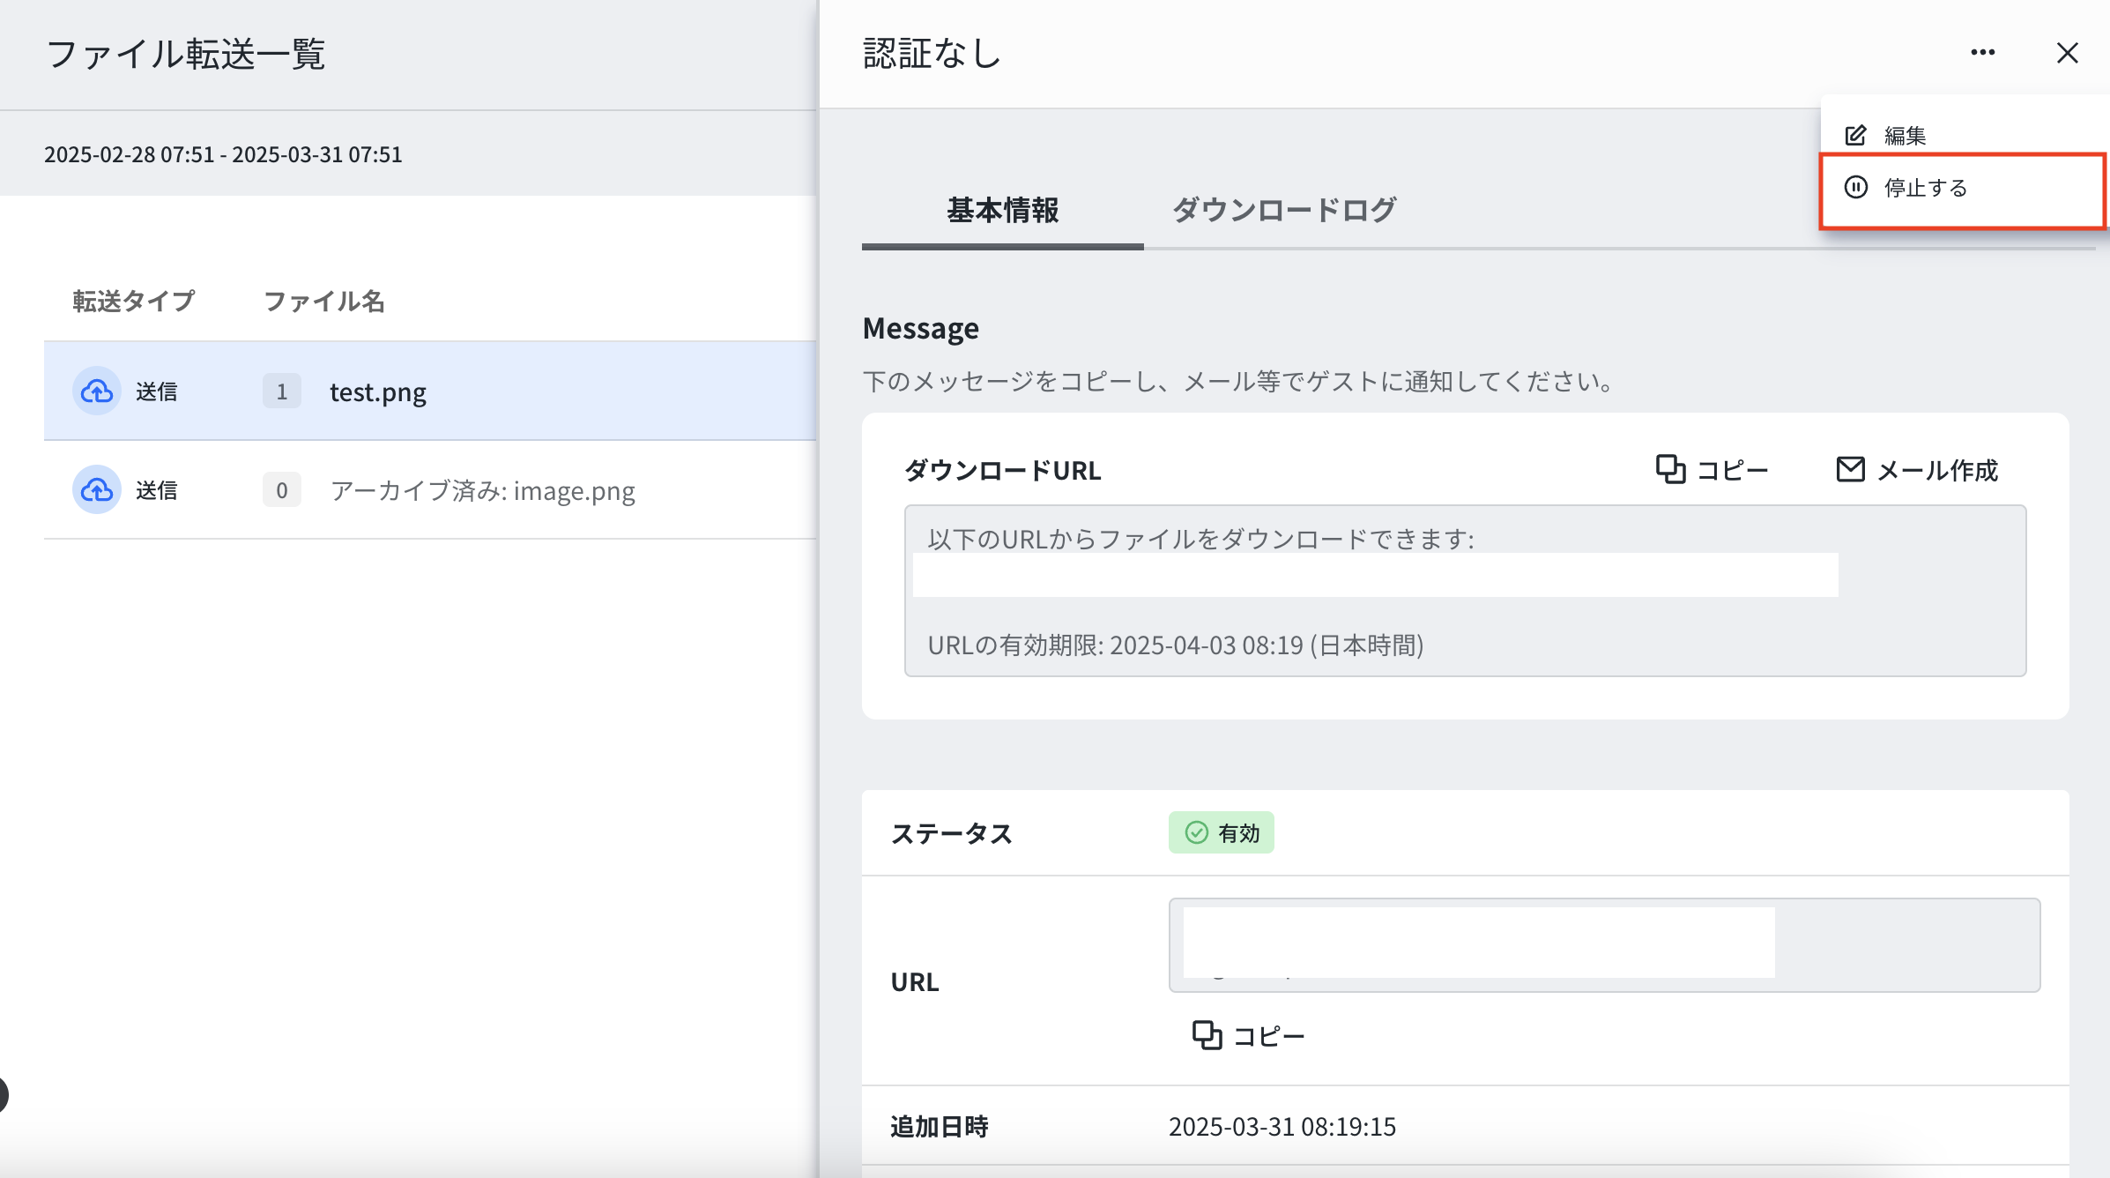Click the pencil edit icon next to 編集
Screen dimensions: 2110x1178
click(1855, 135)
